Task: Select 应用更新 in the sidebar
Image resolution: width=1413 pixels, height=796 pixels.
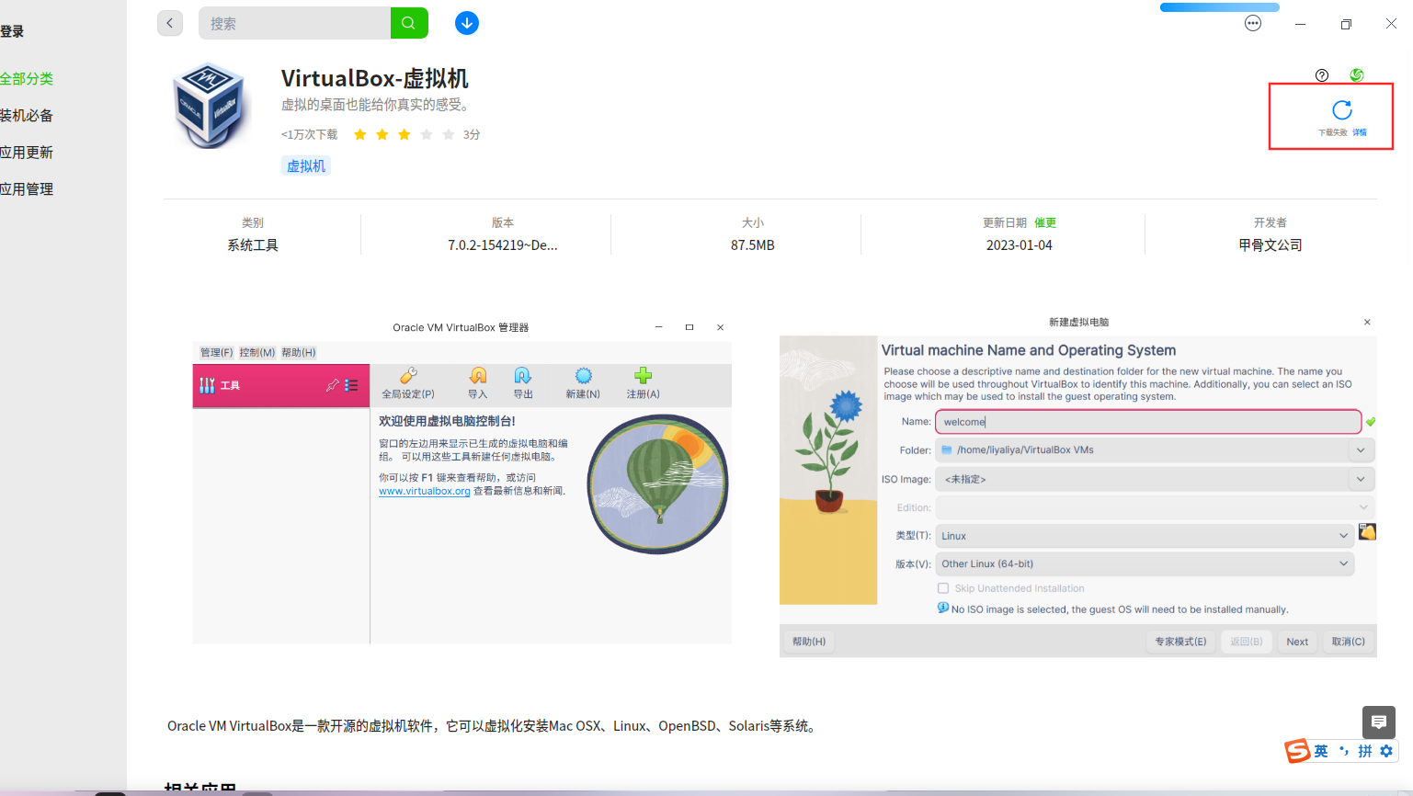Action: click(27, 153)
